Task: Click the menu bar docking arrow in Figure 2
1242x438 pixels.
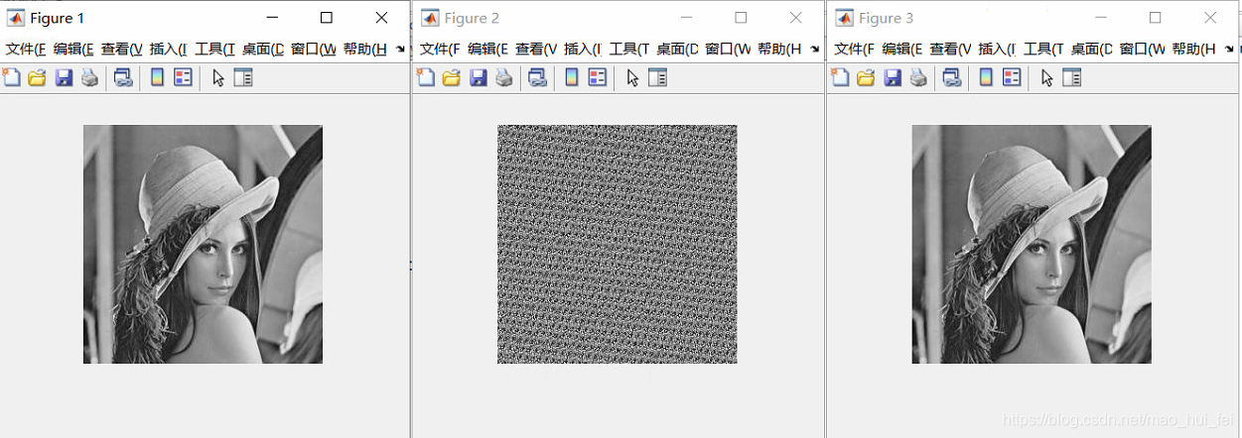Action: point(814,50)
